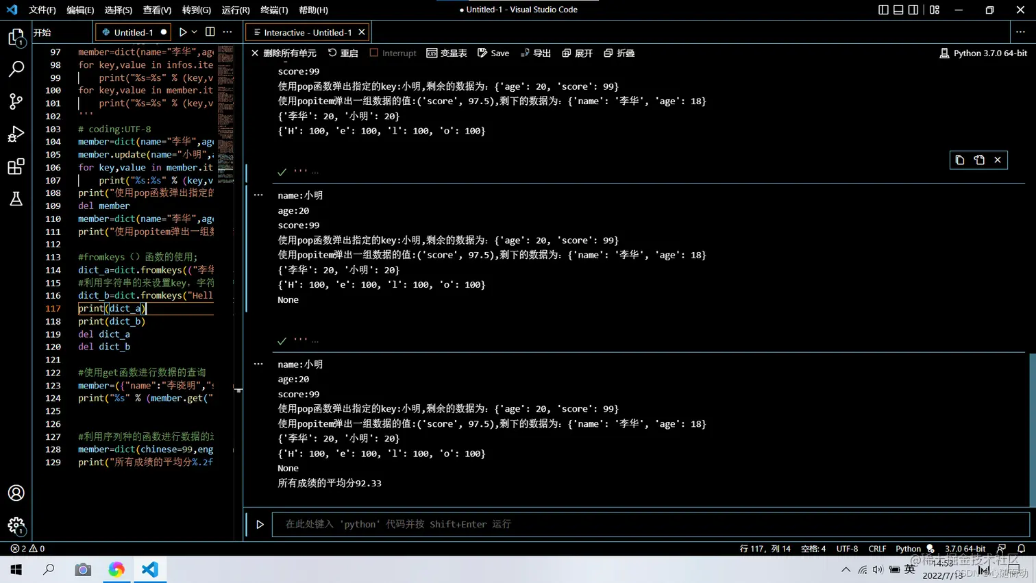Switch to the 开始 tab

(x=42, y=32)
